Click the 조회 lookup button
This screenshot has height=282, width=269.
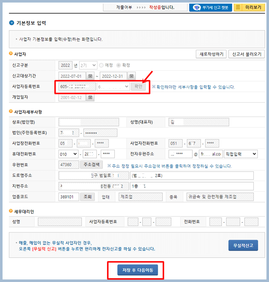(x=87, y=197)
